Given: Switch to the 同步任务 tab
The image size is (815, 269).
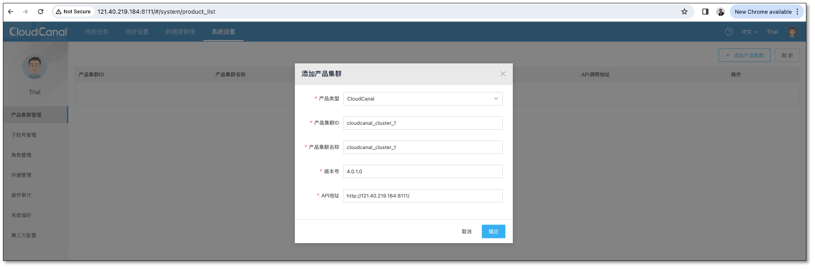Looking at the screenshot, I should pyautogui.click(x=96, y=32).
